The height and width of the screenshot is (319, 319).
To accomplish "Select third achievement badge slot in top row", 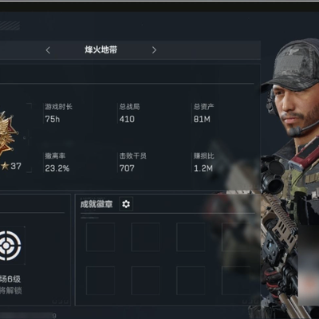I will click(191, 237).
